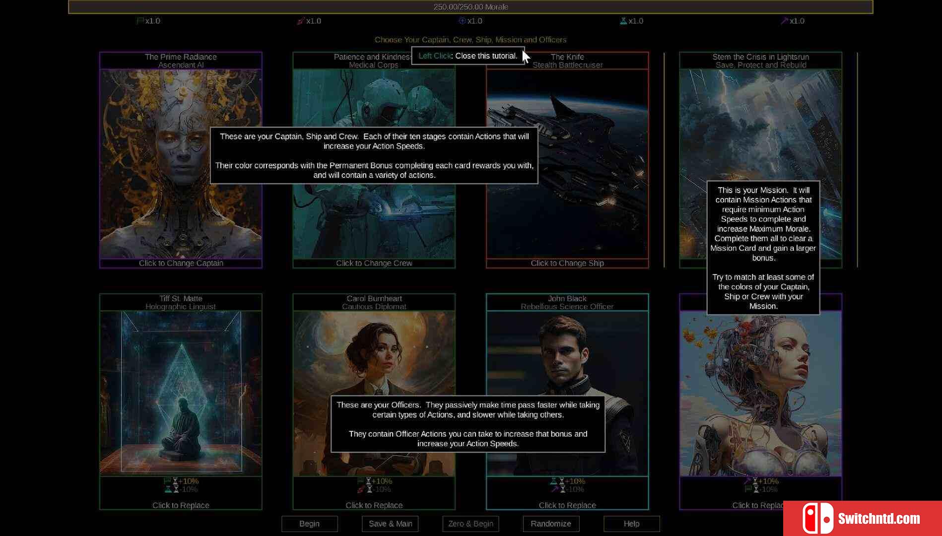Click hourglass icon beside John Black's -10%
The image size is (942, 536).
562,489
